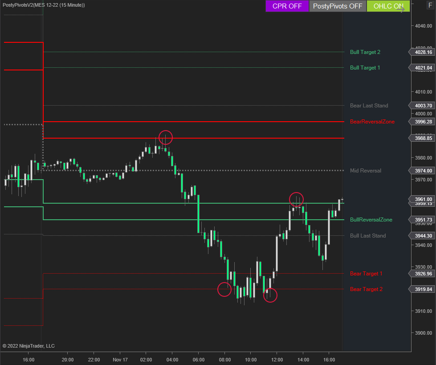Select the 4028.16 price marker
436x365 pixels.
423,52
